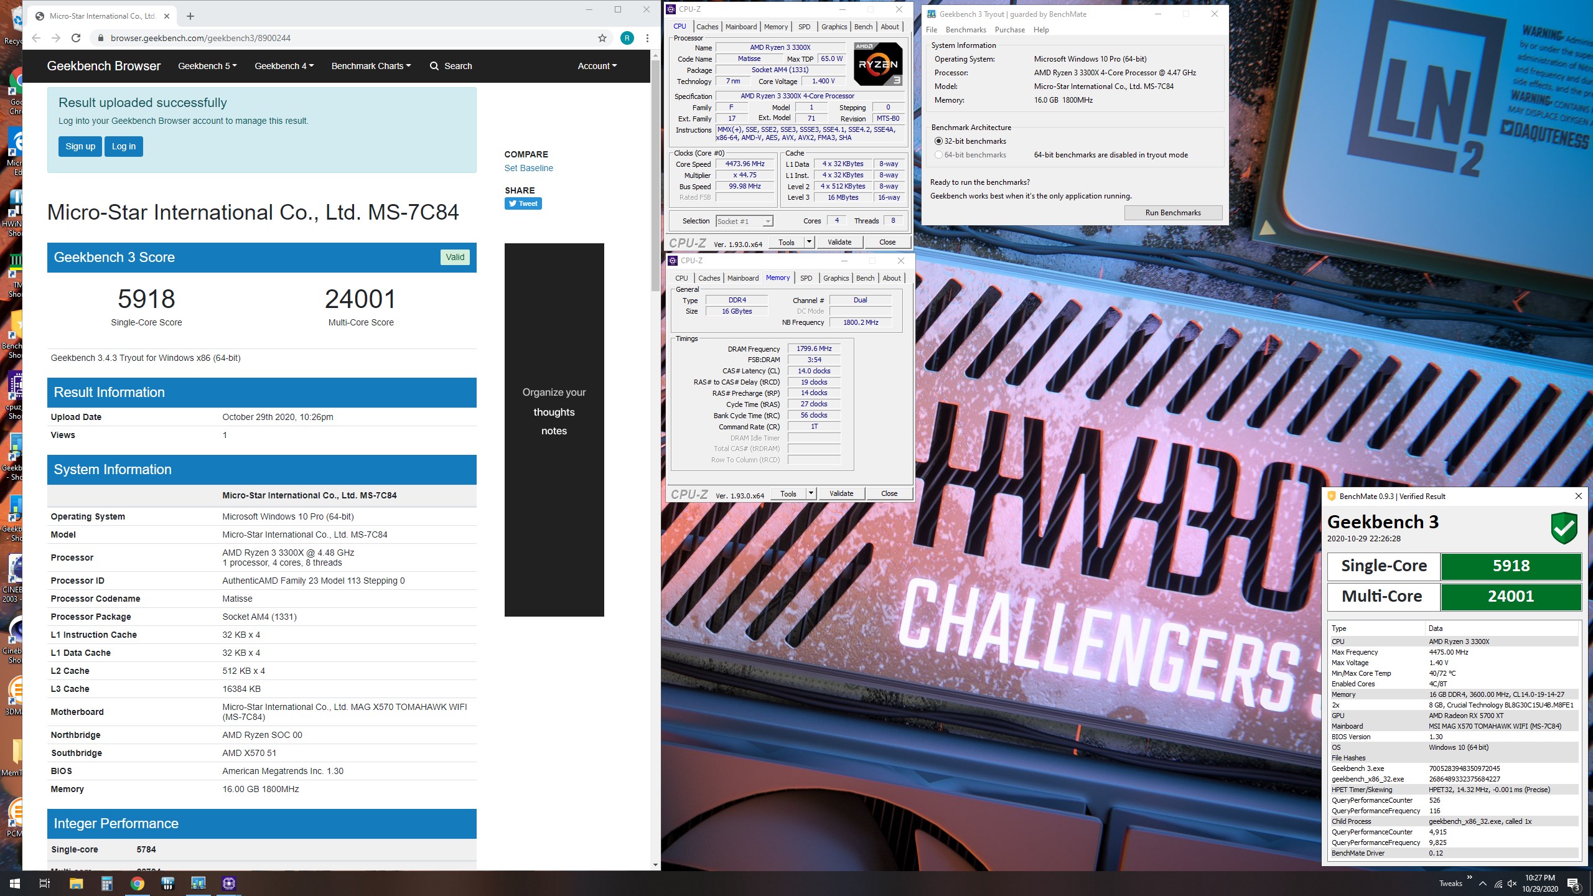Screen dimensions: 1593x896
Task: Click the Chrome page vertical scrollbar thumb
Action: click(x=655, y=176)
